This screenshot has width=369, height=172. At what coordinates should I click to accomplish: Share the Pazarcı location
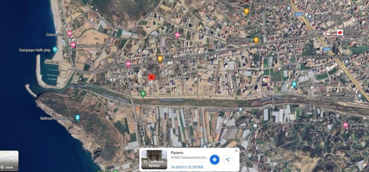227,160
